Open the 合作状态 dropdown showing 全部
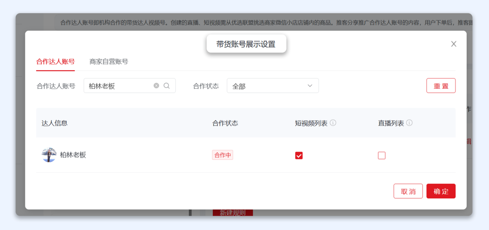Image resolution: width=489 pixels, height=230 pixels. pyautogui.click(x=273, y=86)
